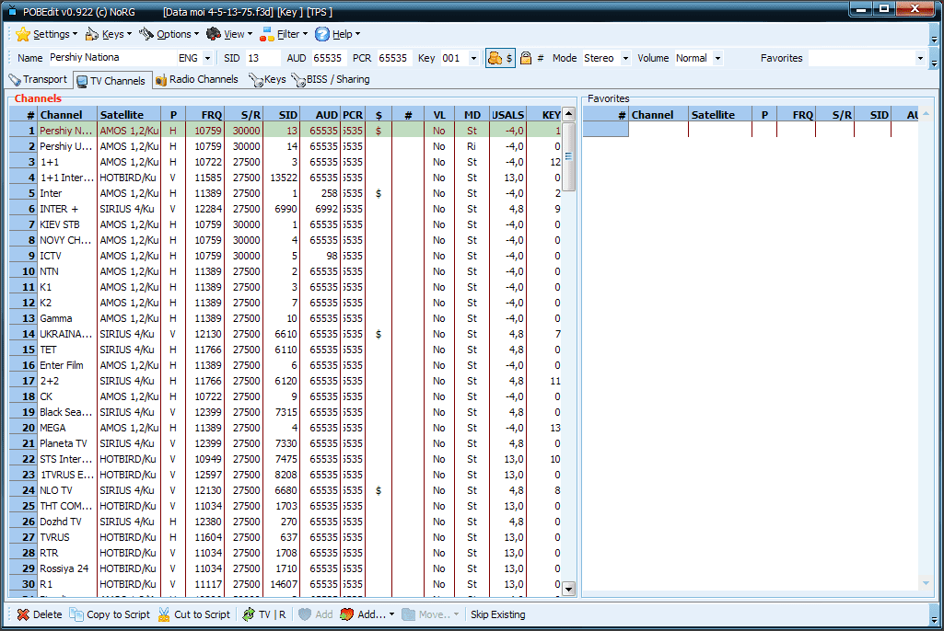
Task: Toggle the lock # button
Action: (531, 58)
